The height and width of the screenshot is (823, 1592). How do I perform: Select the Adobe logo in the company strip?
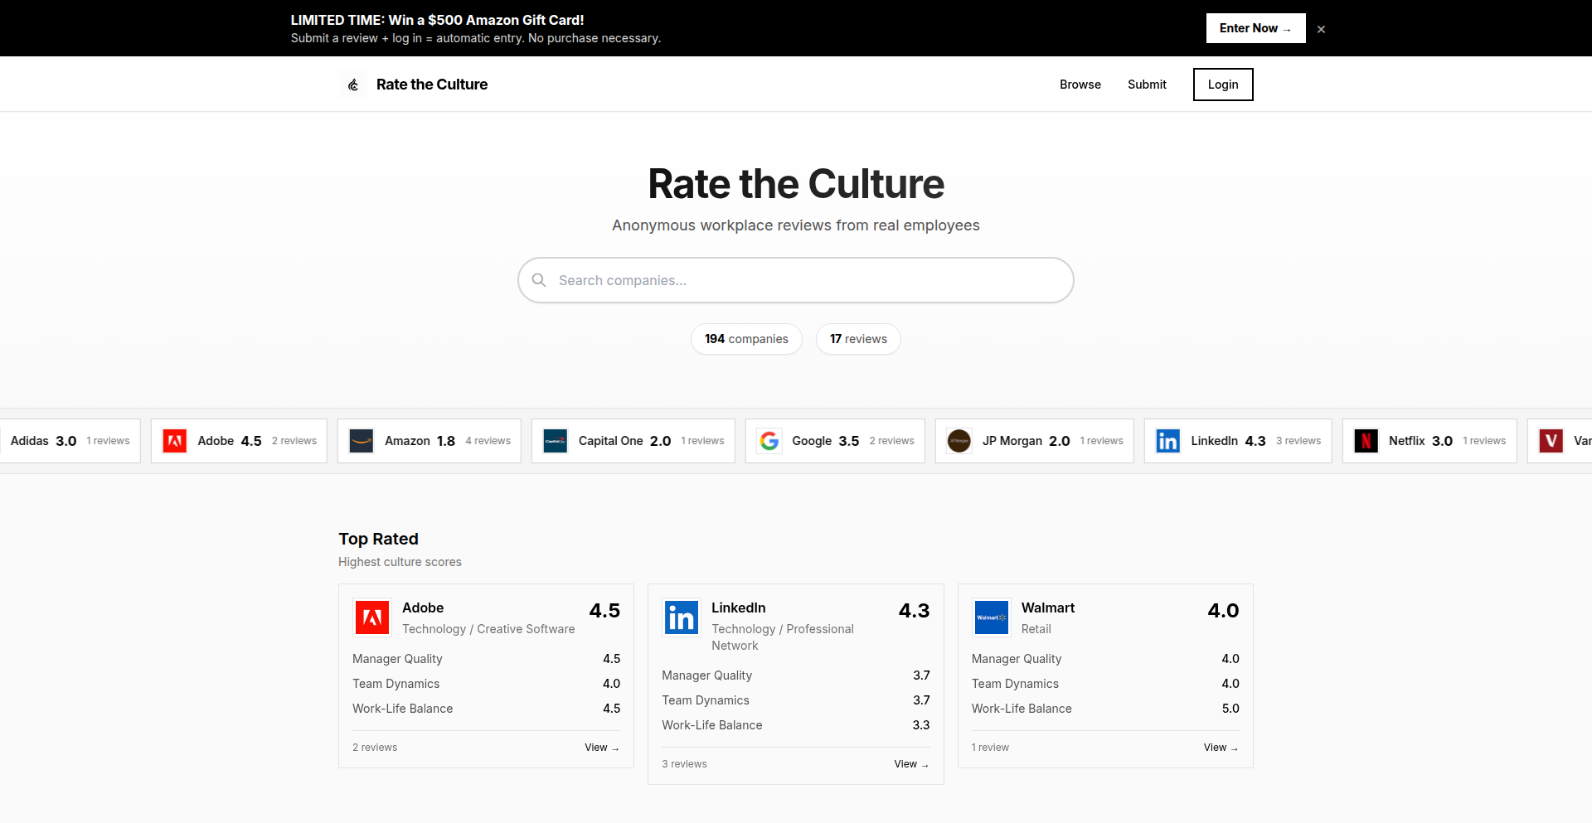(x=175, y=440)
